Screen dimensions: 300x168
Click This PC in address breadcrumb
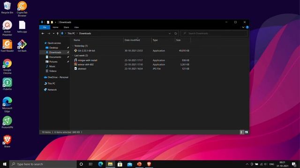point(71,33)
